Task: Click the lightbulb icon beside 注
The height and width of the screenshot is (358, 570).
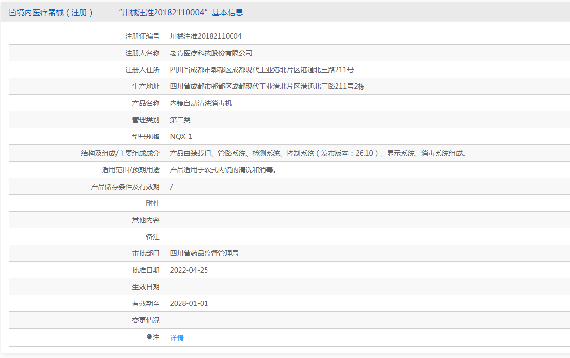Action: (149, 337)
